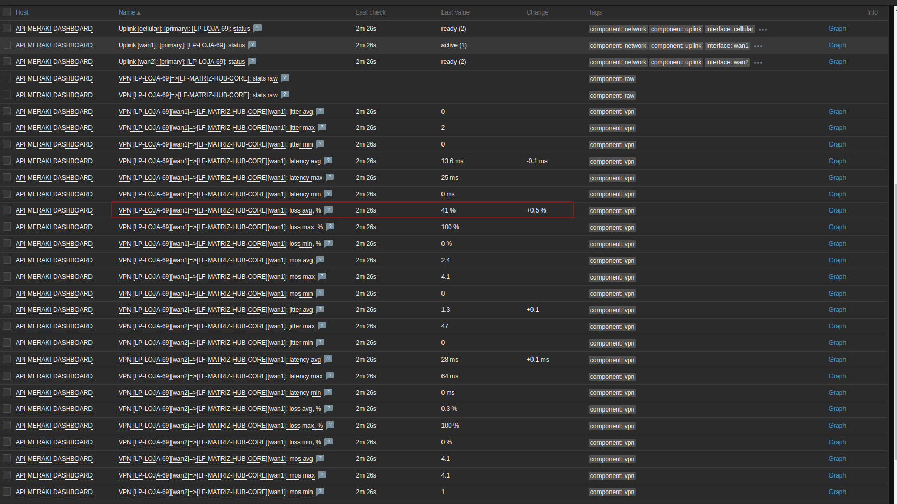Viewport: 897px width, 504px height.
Task: Open help icon for wan2 mos min item
Action: click(320, 492)
